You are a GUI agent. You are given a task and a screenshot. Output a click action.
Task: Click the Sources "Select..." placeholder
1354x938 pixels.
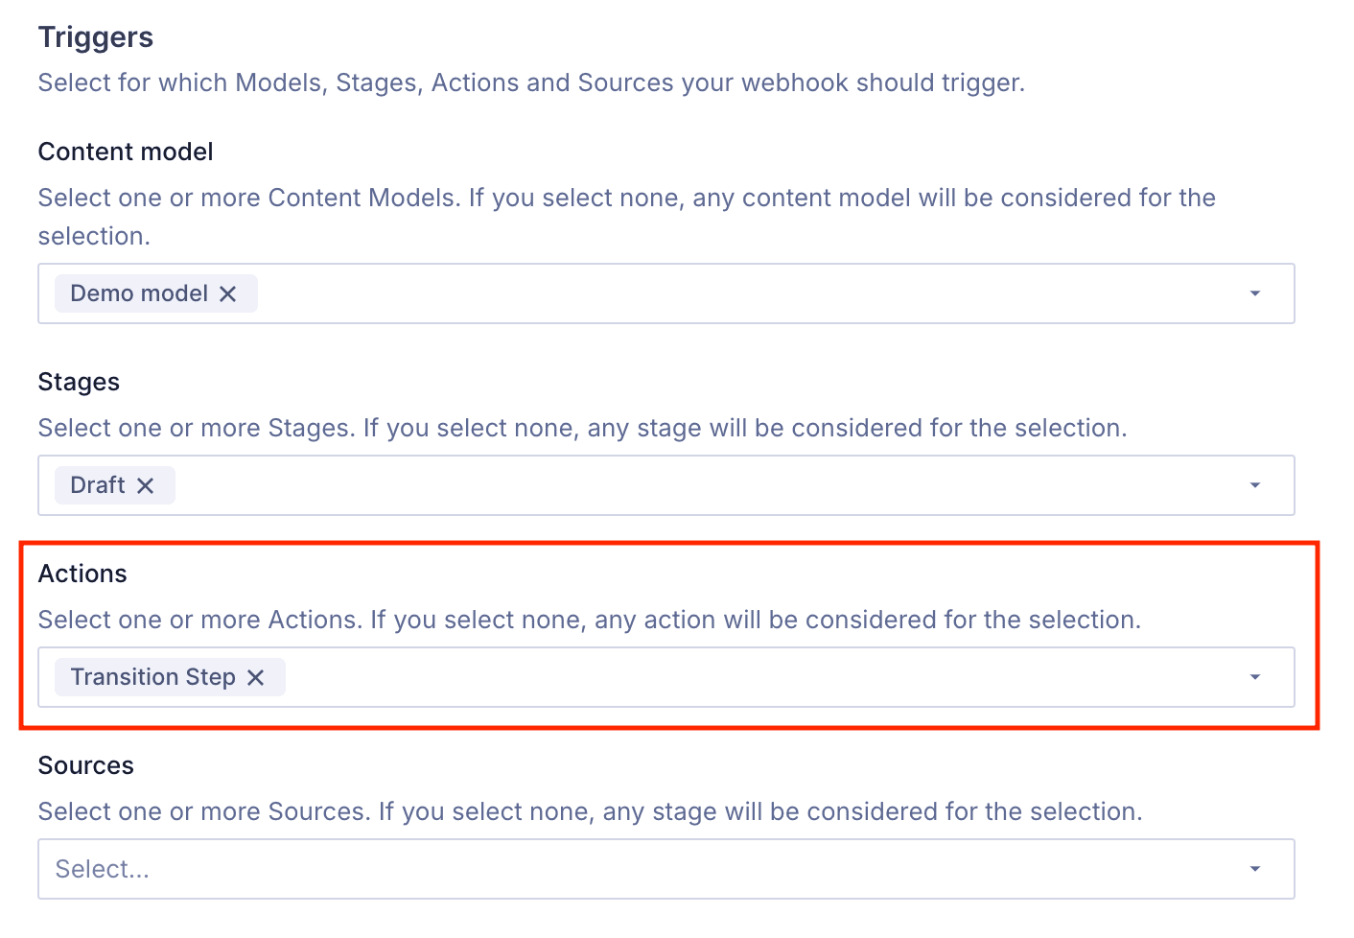(x=103, y=869)
